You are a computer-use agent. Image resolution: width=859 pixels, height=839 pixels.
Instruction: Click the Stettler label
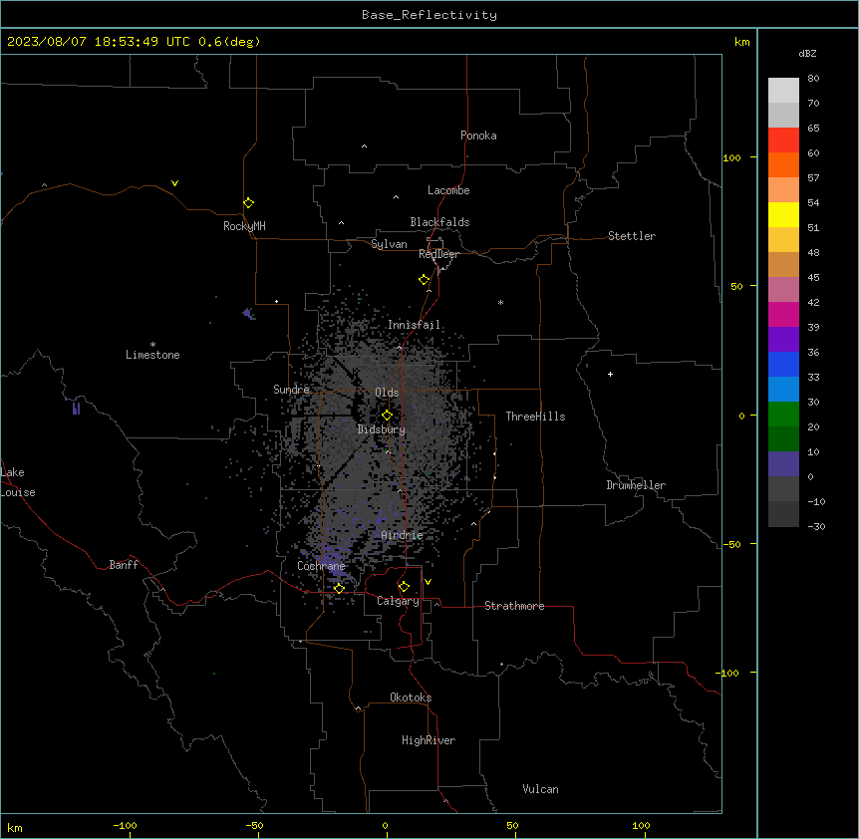click(632, 236)
